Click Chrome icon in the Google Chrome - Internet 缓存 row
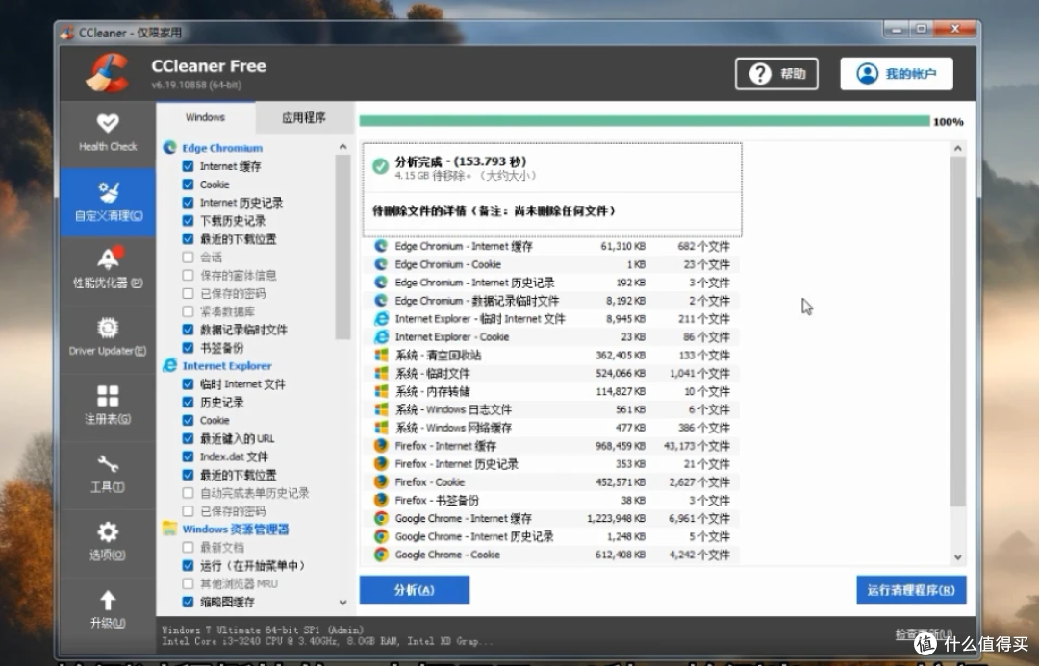 pos(381,518)
